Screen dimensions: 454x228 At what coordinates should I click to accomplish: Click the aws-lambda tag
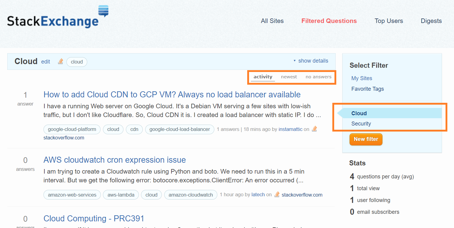pyautogui.click(x=121, y=195)
